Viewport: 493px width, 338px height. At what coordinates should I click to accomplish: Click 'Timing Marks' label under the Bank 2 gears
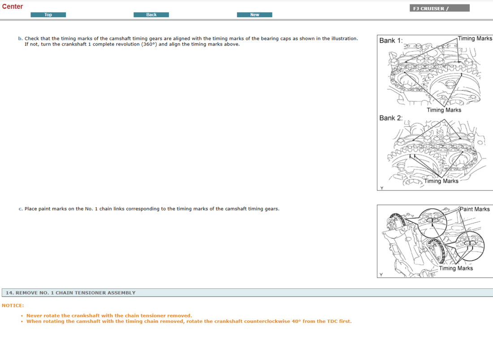click(441, 181)
